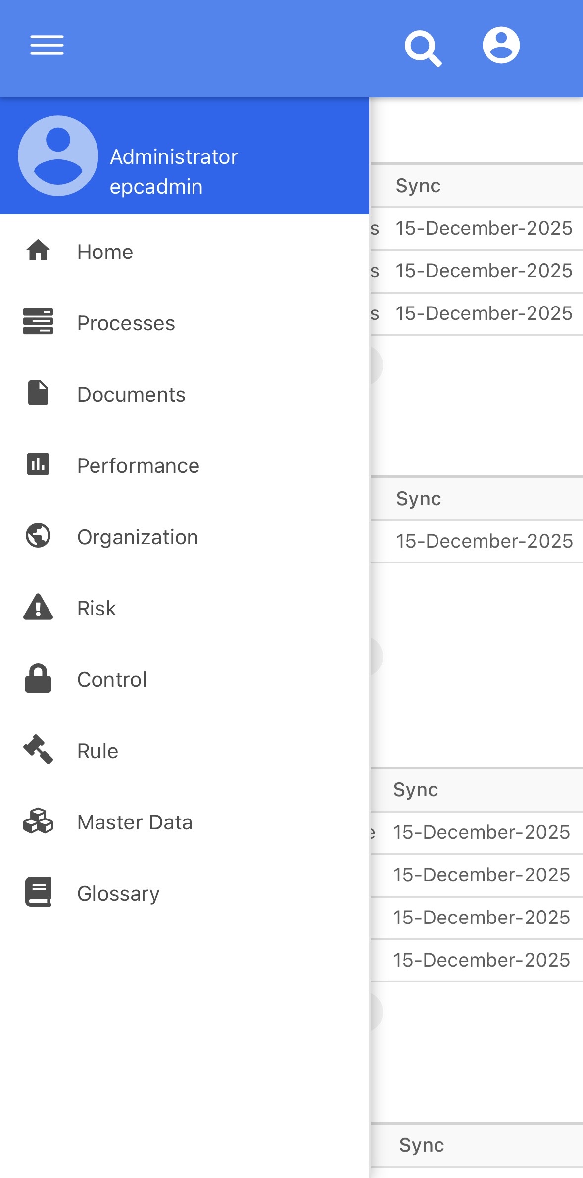Click the Rule gavel icon
Viewport: 583px width, 1178px height.
38,749
